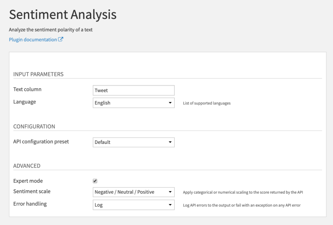The height and width of the screenshot is (225, 333).
Task: Click the List of supported languages text
Action: click(206, 103)
